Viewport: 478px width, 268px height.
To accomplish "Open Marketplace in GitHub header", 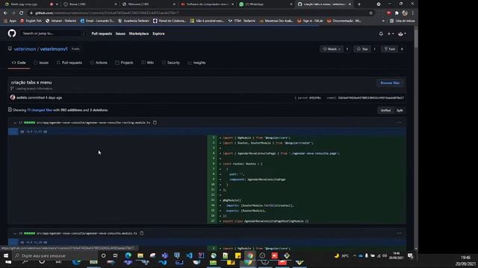I will click(139, 33).
